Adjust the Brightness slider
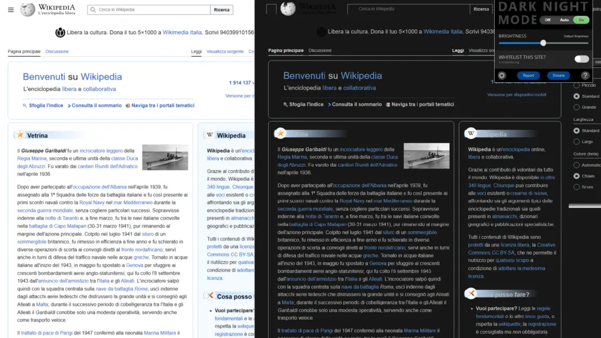Viewport: 601px width, 338px height. (543, 42)
